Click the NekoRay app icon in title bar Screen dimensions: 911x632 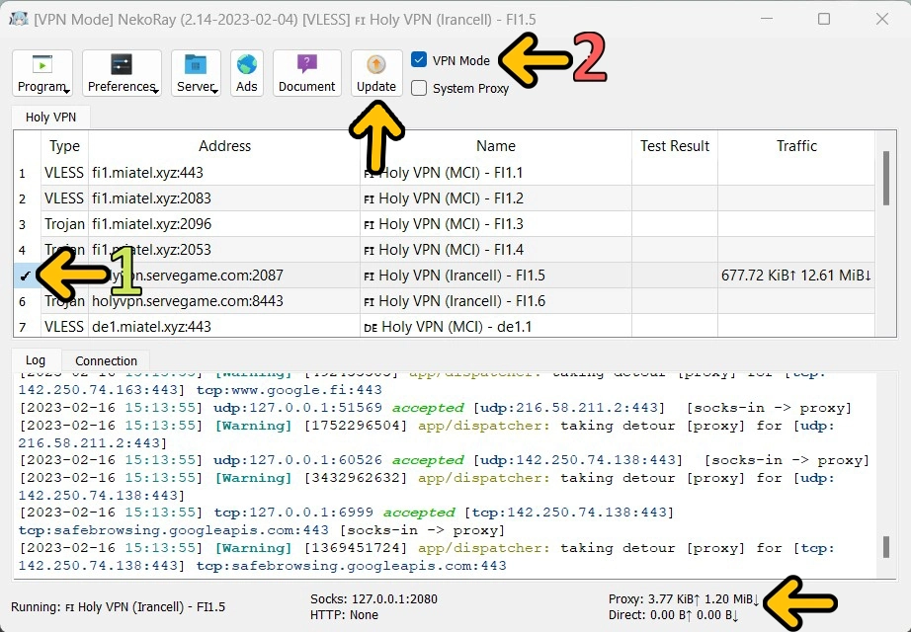(21, 19)
